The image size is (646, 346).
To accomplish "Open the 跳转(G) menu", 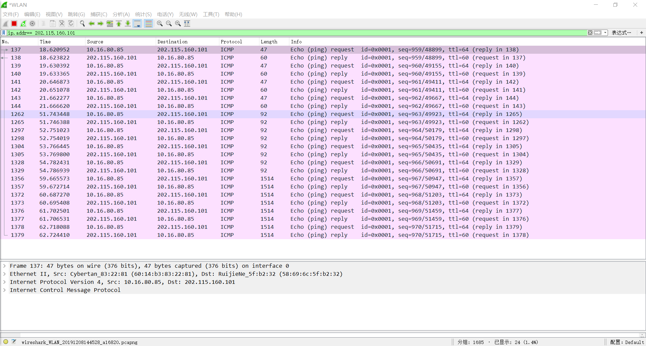I will tap(76, 14).
